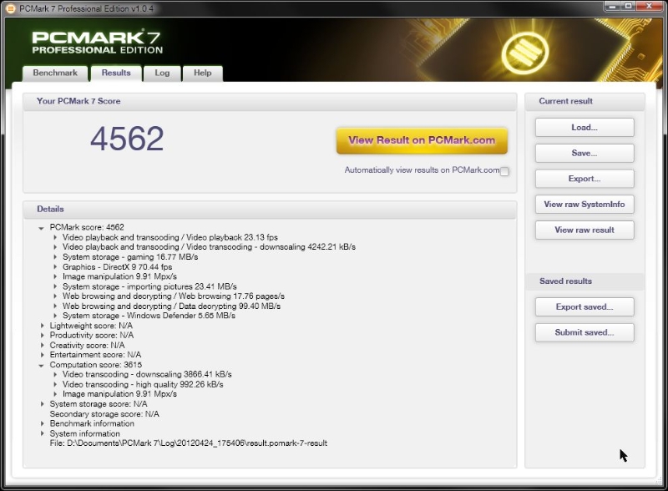668x491 pixels.
Task: Expand the Lightweight score: N/A node
Action: tap(42, 326)
